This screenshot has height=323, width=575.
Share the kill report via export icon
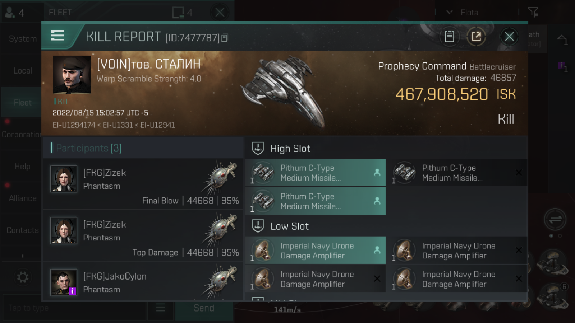coord(476,36)
